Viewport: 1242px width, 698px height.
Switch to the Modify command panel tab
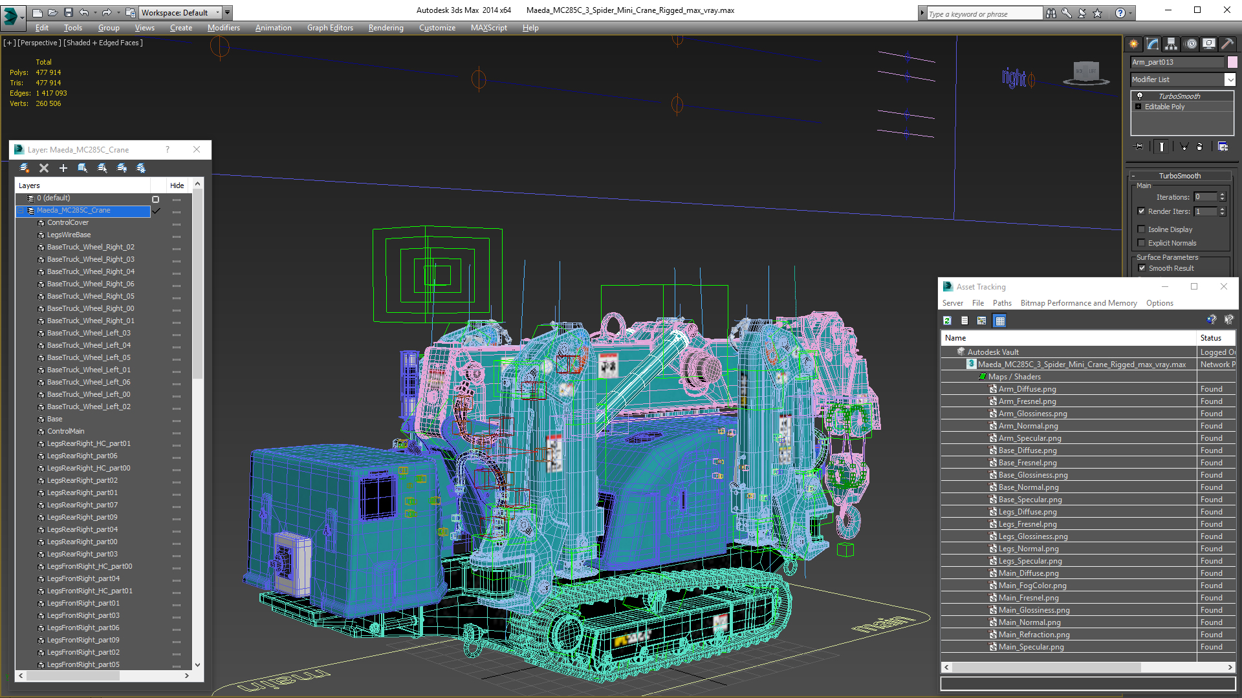pyautogui.click(x=1153, y=44)
